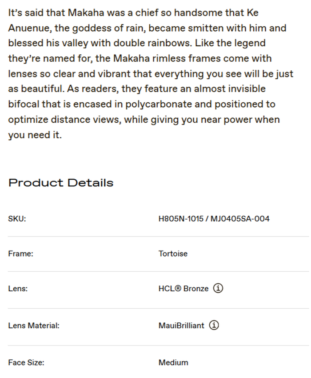This screenshot has height=378, width=311.
Task: Click the Frame label
Action: click(x=20, y=254)
